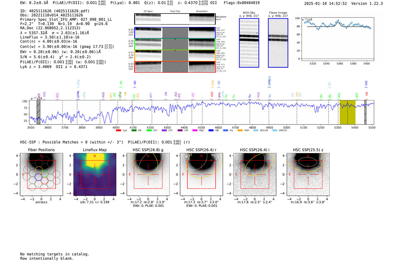This screenshot has height=274, width=403.
Task: Click the Gaussian line-fit plot
Action: point(338,39)
